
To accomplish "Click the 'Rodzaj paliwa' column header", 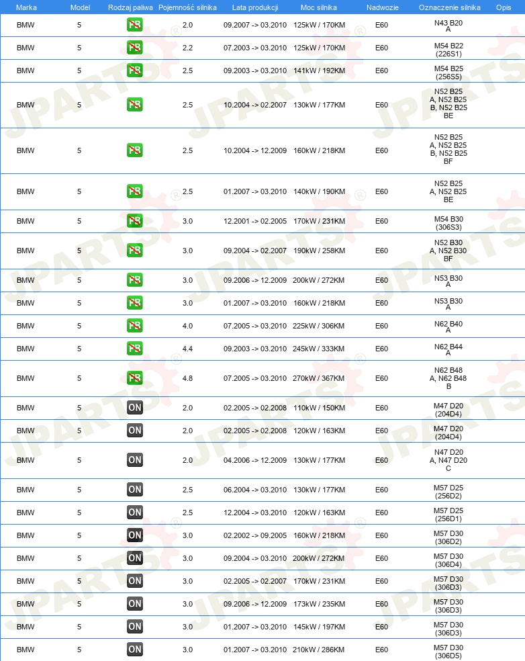I will (x=130, y=7).
